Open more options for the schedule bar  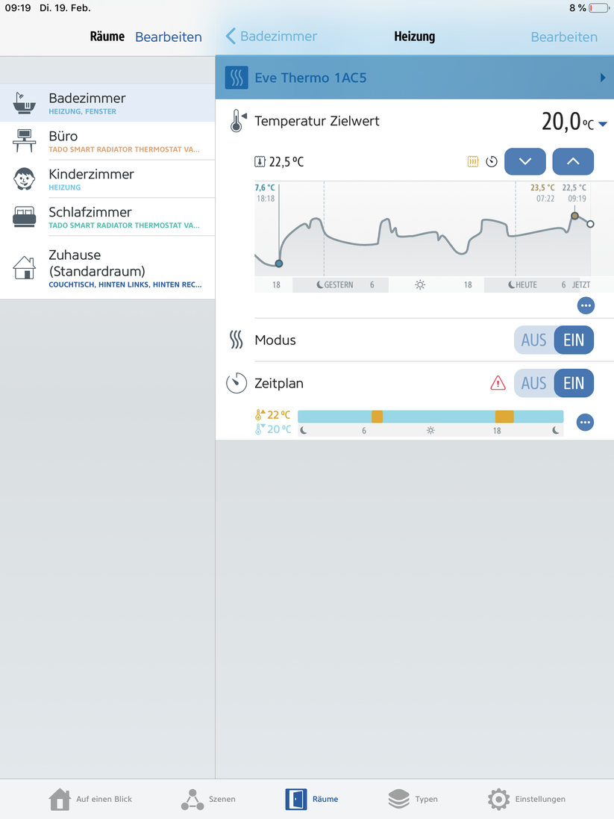(586, 423)
